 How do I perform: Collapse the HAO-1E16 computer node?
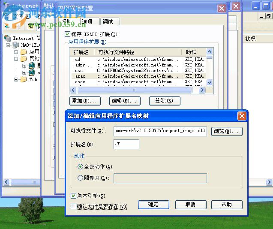click(8, 45)
